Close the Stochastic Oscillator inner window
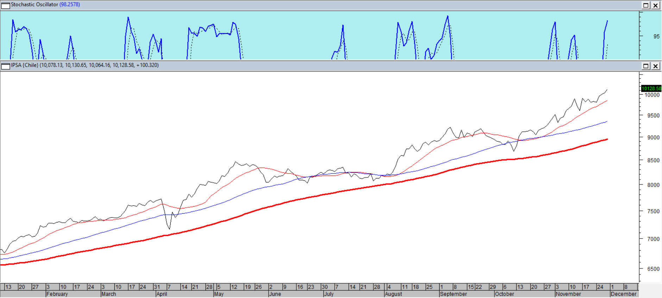This screenshot has width=662, height=298. 655,5
